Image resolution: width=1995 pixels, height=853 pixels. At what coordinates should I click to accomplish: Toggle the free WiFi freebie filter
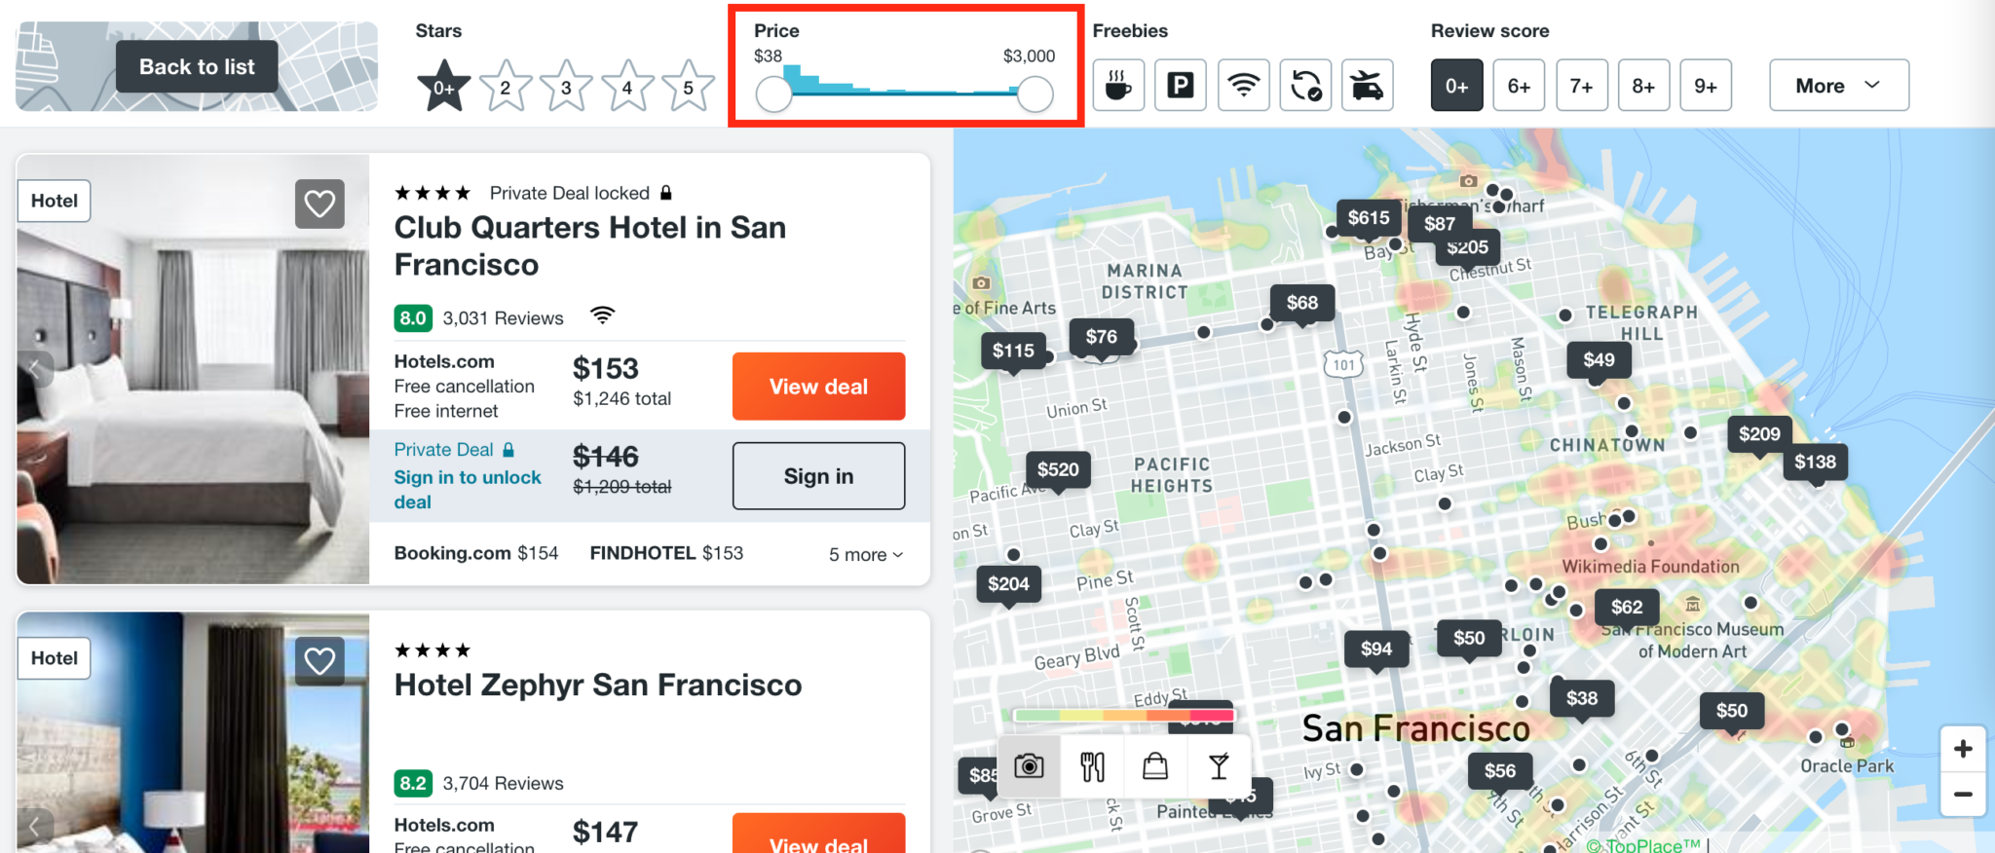click(x=1243, y=85)
